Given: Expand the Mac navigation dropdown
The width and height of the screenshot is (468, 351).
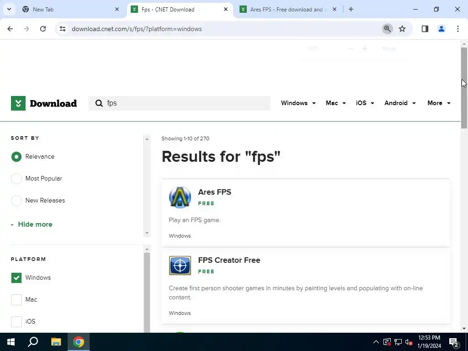Looking at the screenshot, I should (x=335, y=103).
